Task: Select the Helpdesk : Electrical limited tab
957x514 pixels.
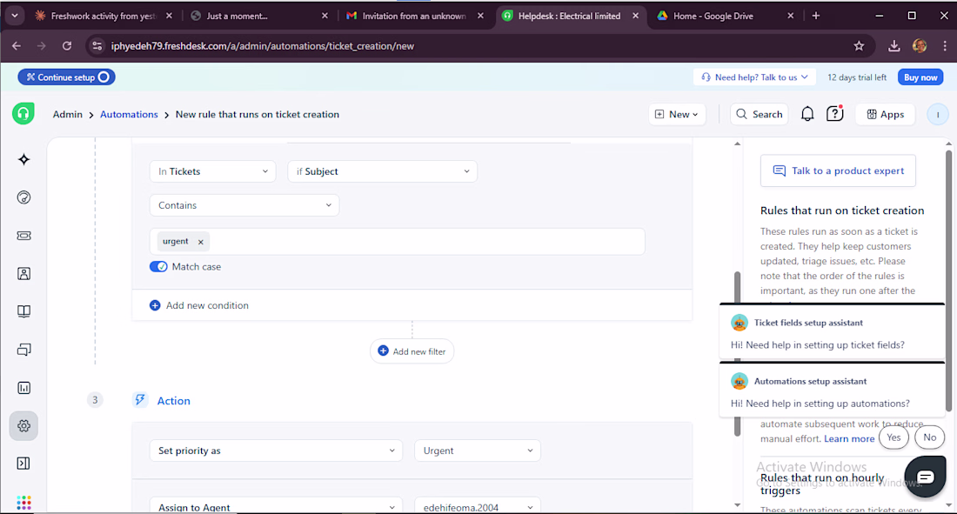Action: [569, 16]
